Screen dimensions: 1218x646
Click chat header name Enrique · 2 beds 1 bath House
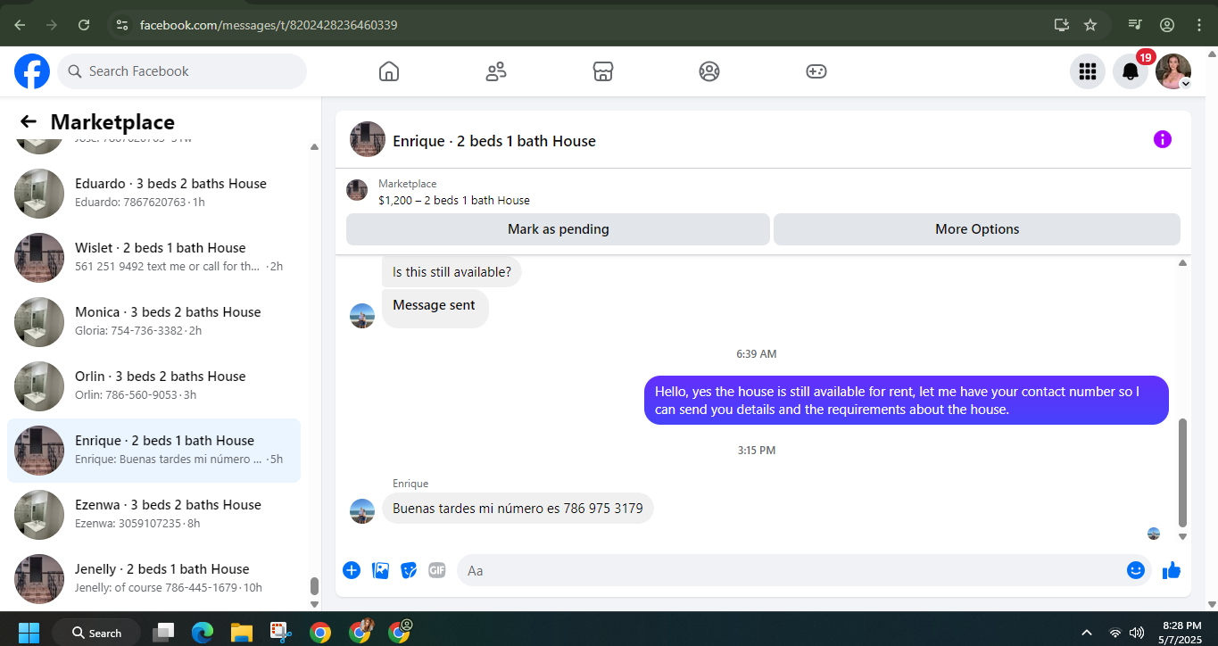pyautogui.click(x=494, y=141)
